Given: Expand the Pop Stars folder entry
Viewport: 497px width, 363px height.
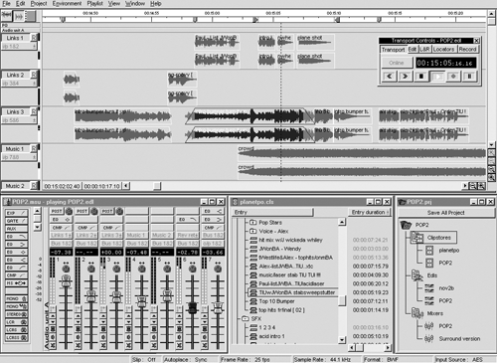Looking at the screenshot, I should [x=253, y=223].
